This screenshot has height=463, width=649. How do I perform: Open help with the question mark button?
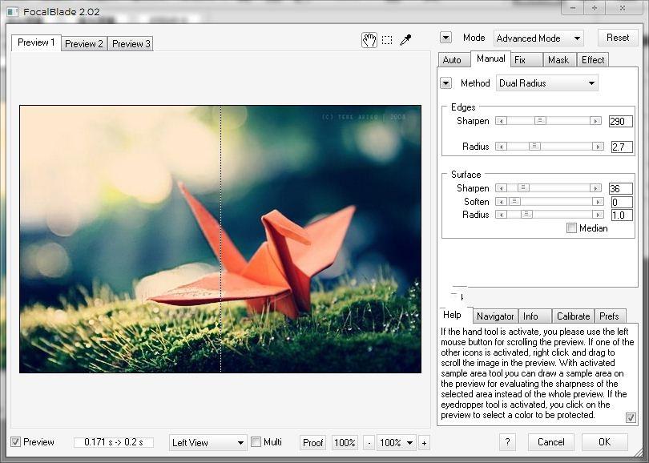pos(507,442)
